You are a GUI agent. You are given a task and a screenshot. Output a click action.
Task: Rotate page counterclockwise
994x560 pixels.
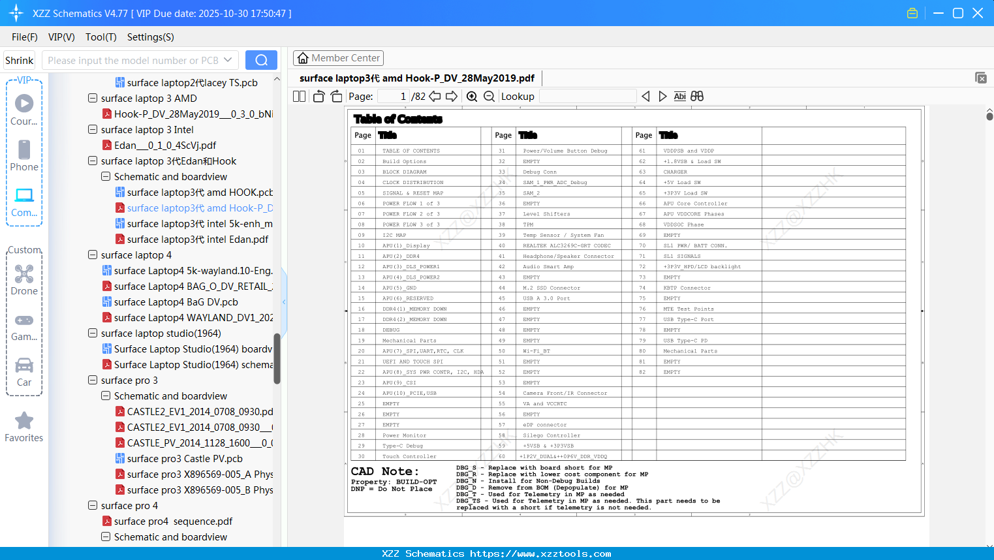pyautogui.click(x=318, y=96)
